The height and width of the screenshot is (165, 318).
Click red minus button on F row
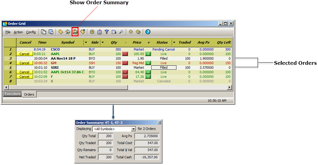click(125, 77)
